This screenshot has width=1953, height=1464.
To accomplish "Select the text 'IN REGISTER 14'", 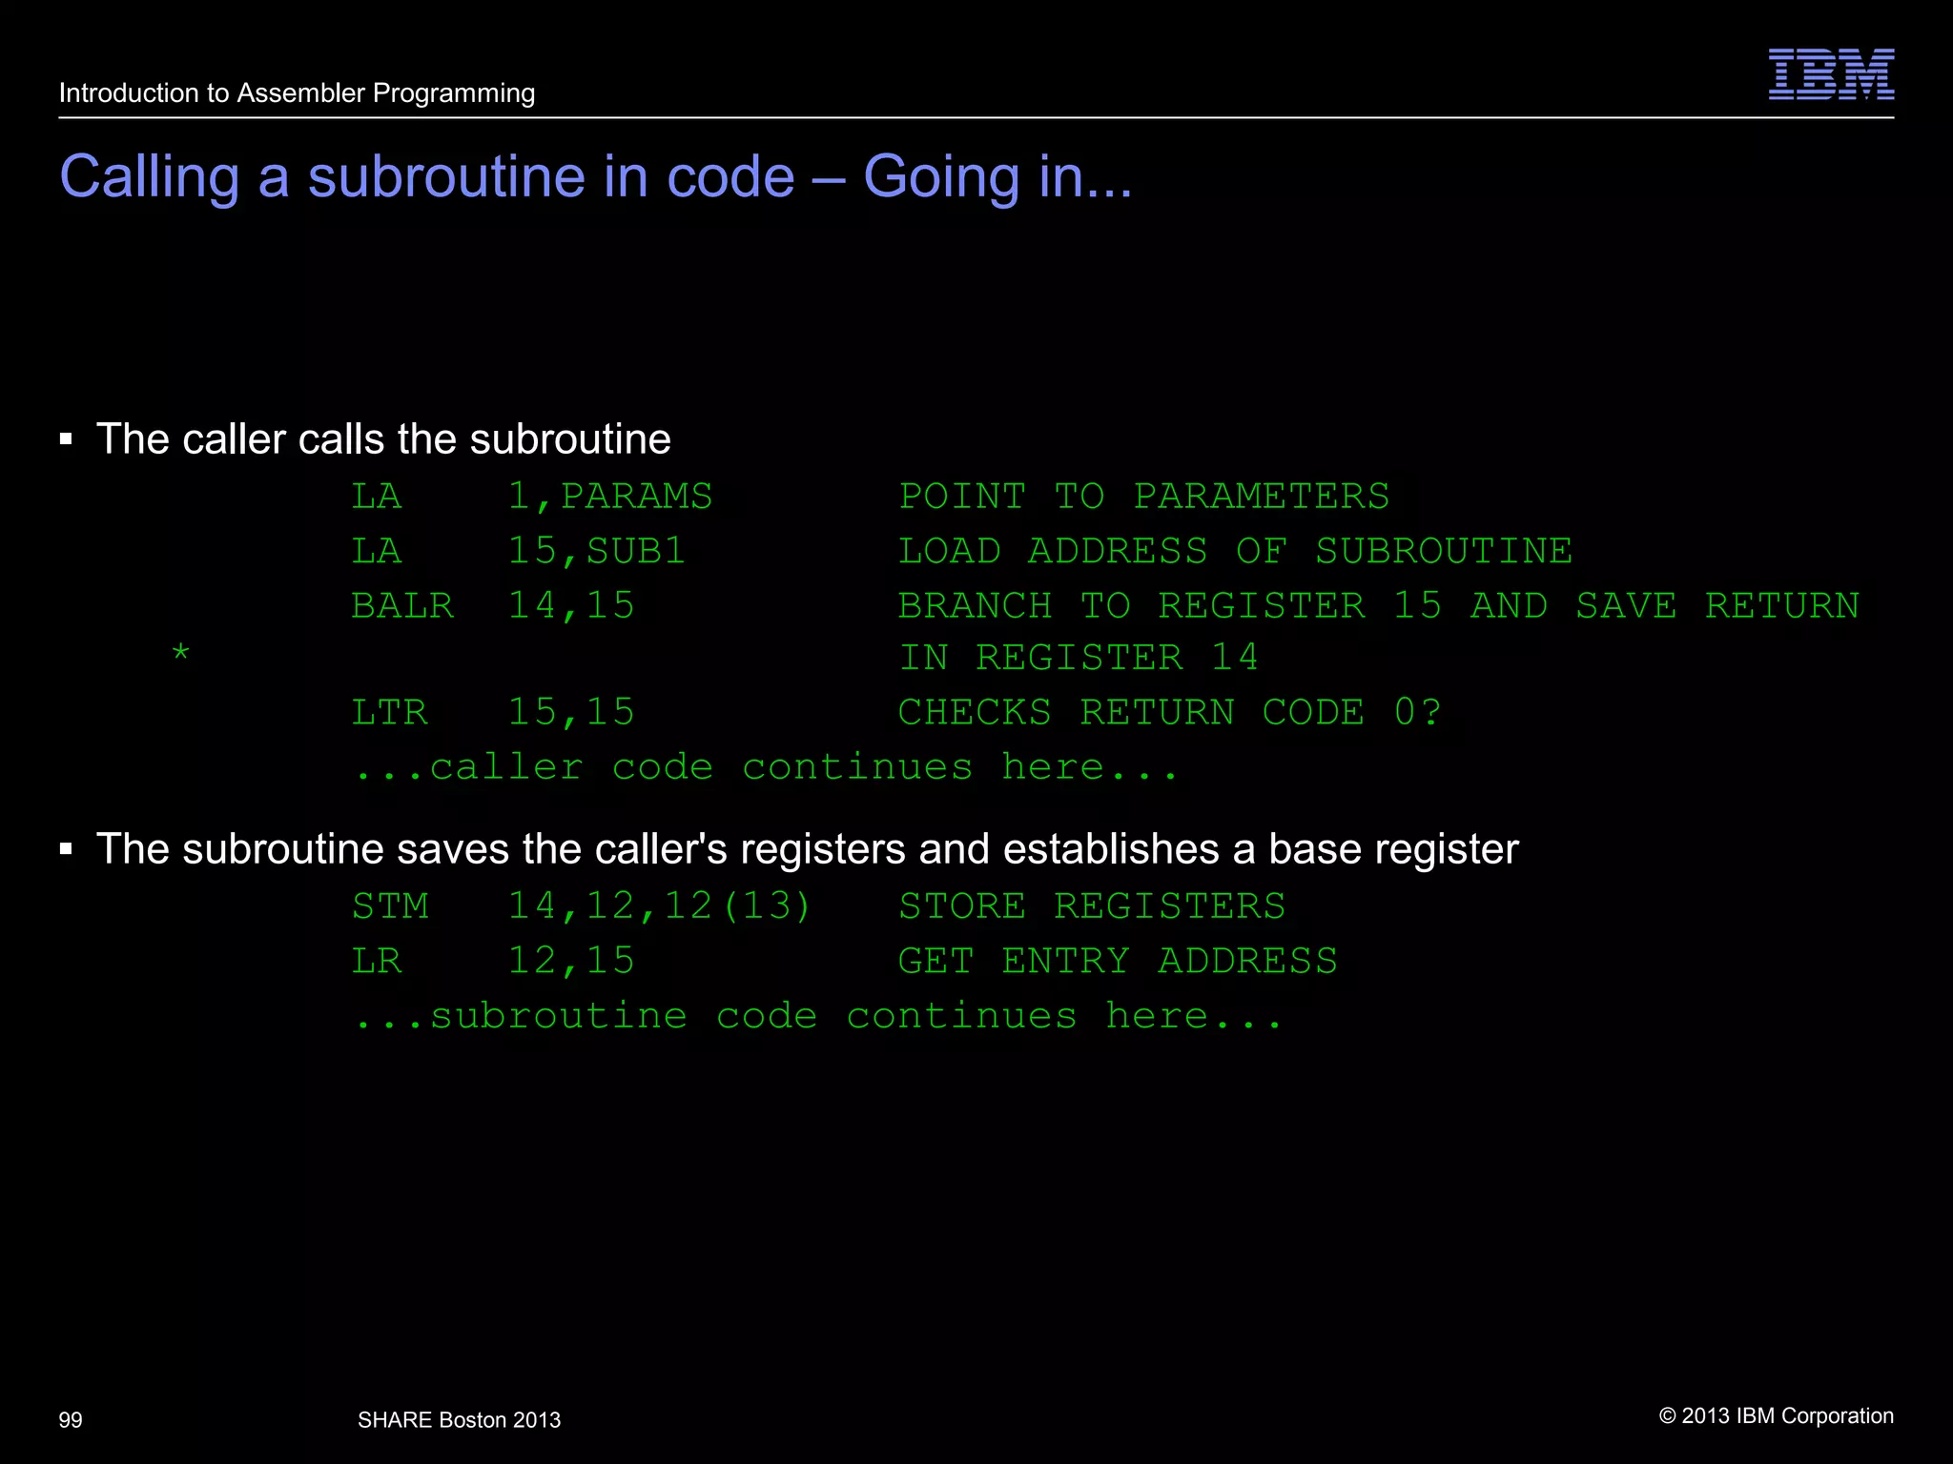I will [x=1079, y=658].
